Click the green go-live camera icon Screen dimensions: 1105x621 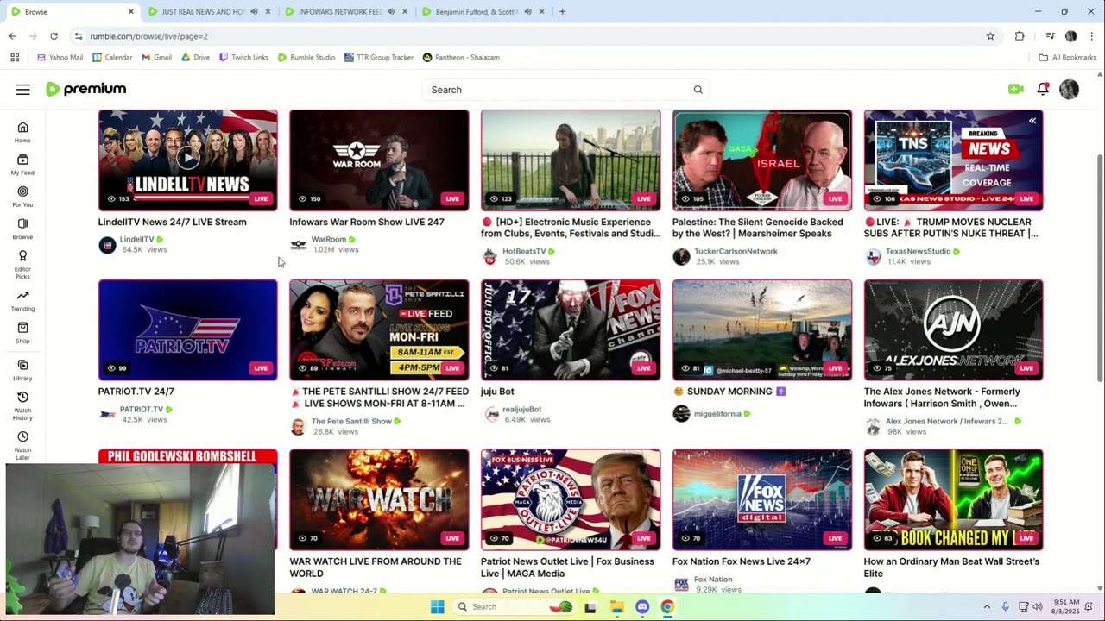click(x=1016, y=89)
